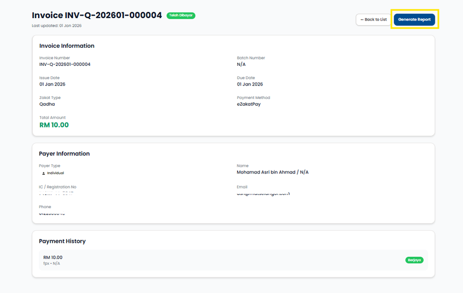Click the Telah Dibayar status badge
This screenshot has height=293, width=463.
(181, 16)
